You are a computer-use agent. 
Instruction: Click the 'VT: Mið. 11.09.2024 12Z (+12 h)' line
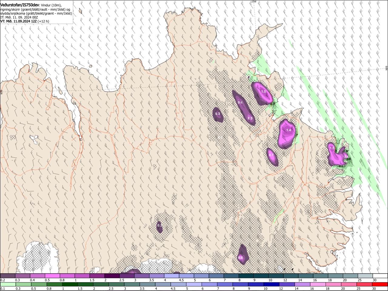point(25,21)
